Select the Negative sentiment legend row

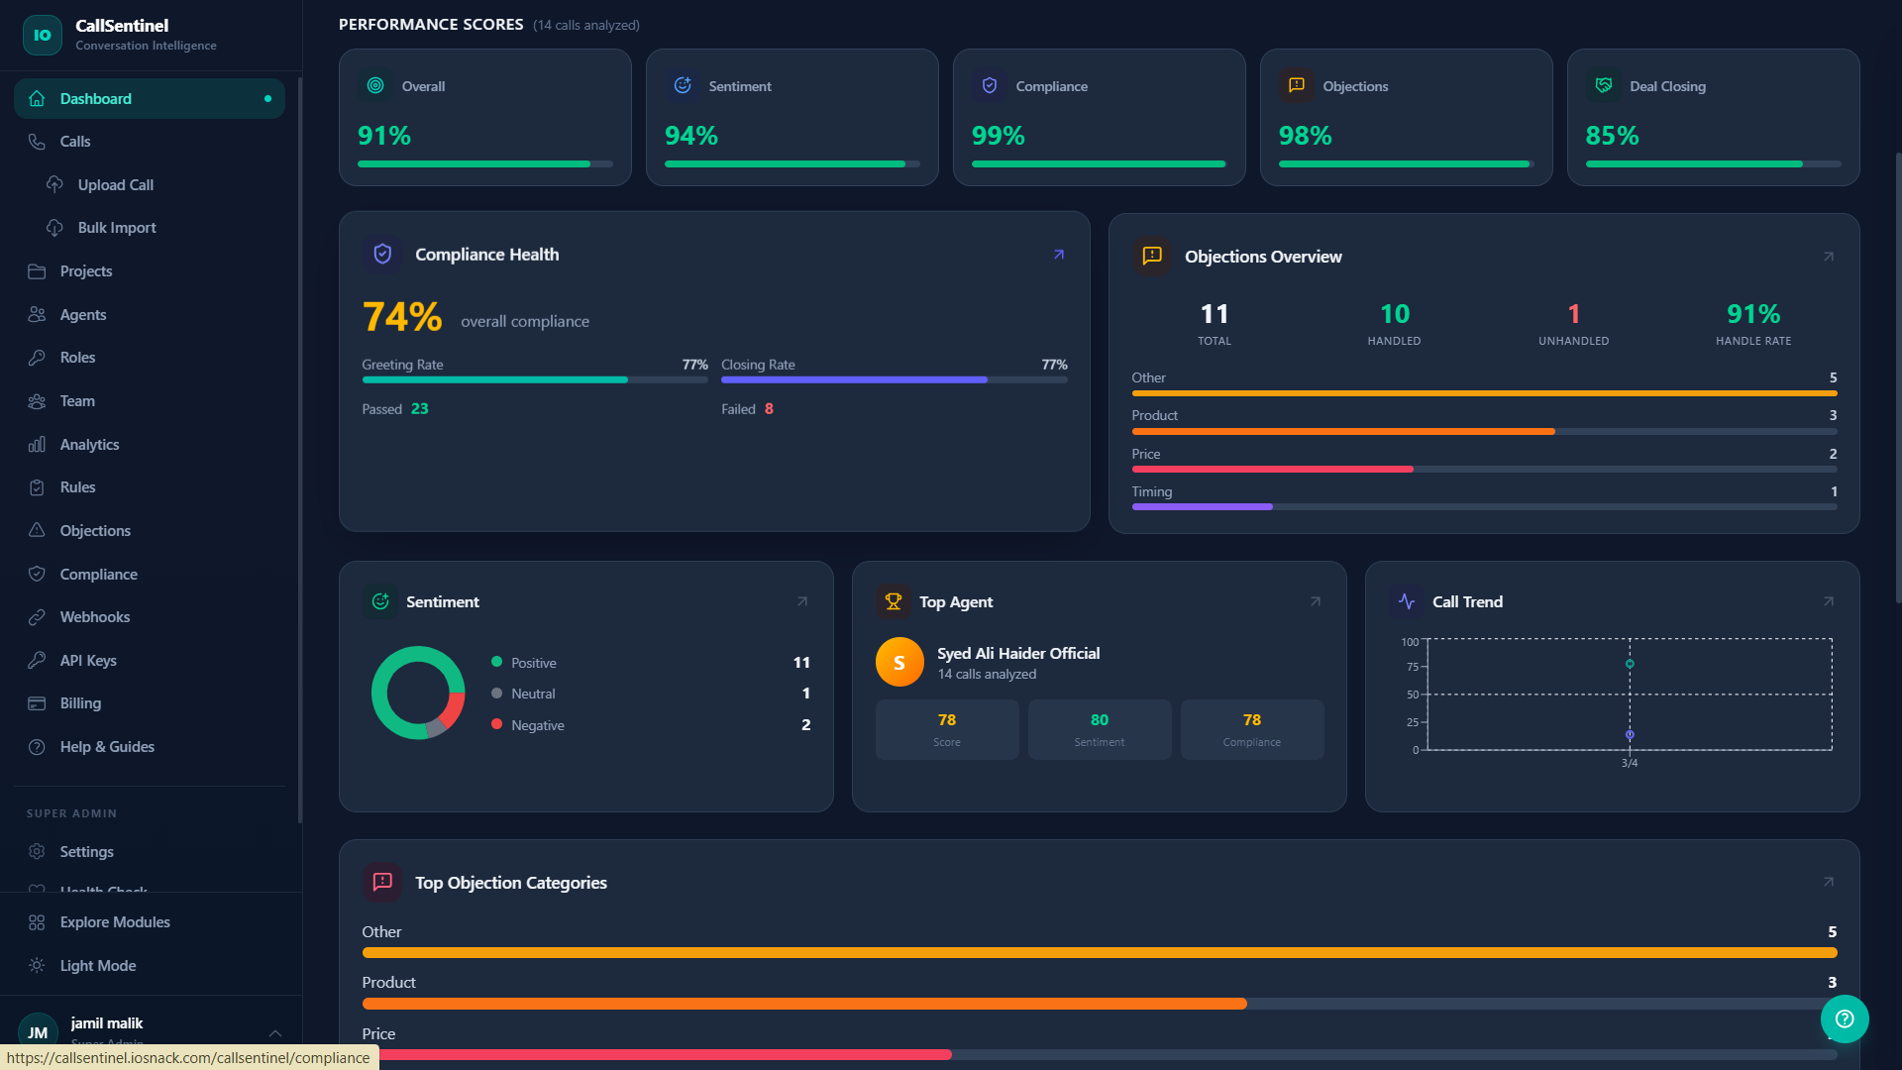651,725
